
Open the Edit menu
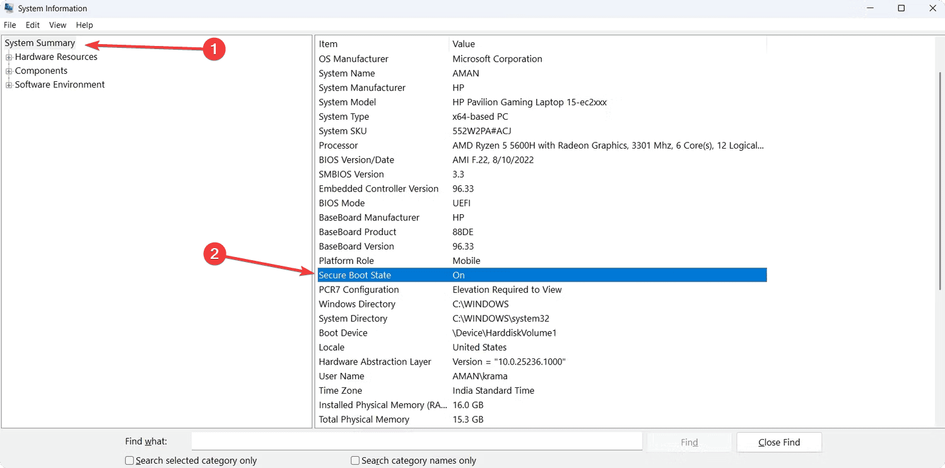pyautogui.click(x=33, y=25)
